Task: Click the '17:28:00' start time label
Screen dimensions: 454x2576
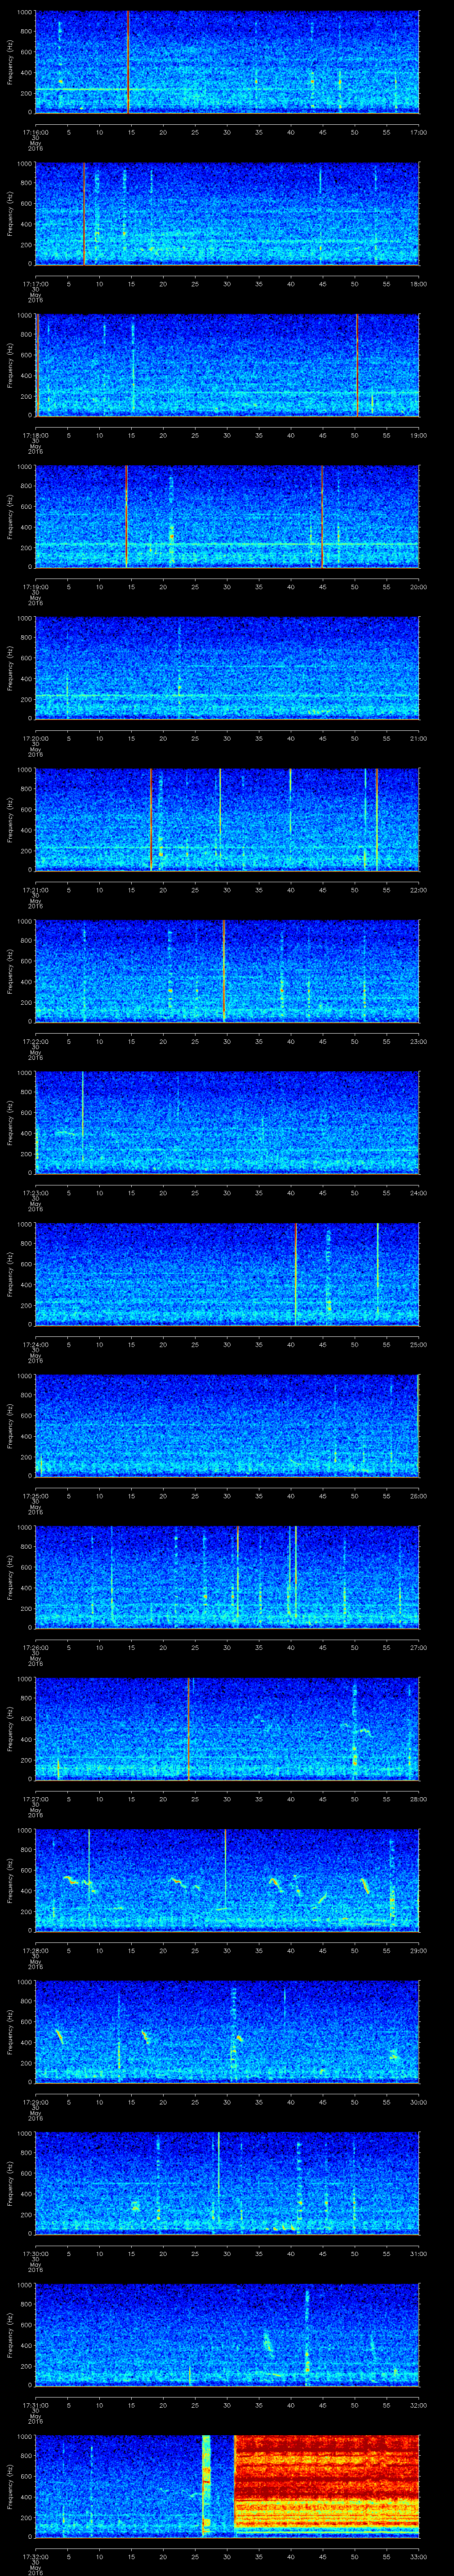Action: [x=35, y=1950]
